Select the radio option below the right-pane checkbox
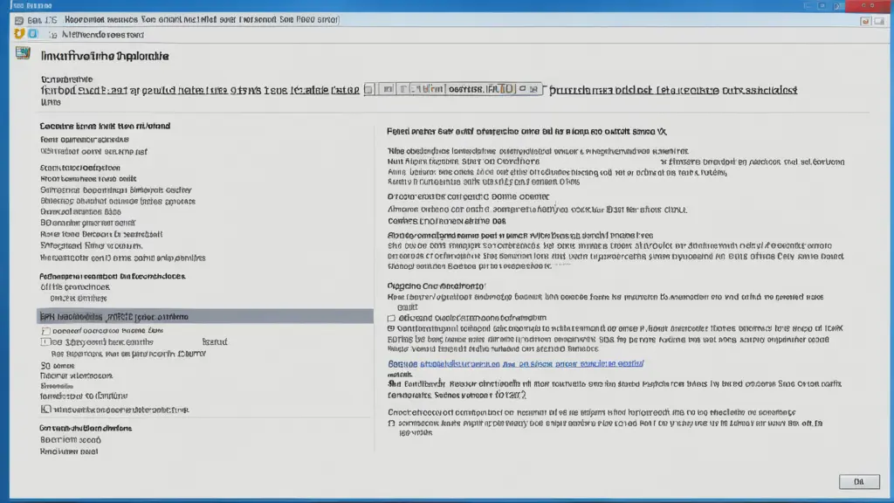 click(391, 328)
